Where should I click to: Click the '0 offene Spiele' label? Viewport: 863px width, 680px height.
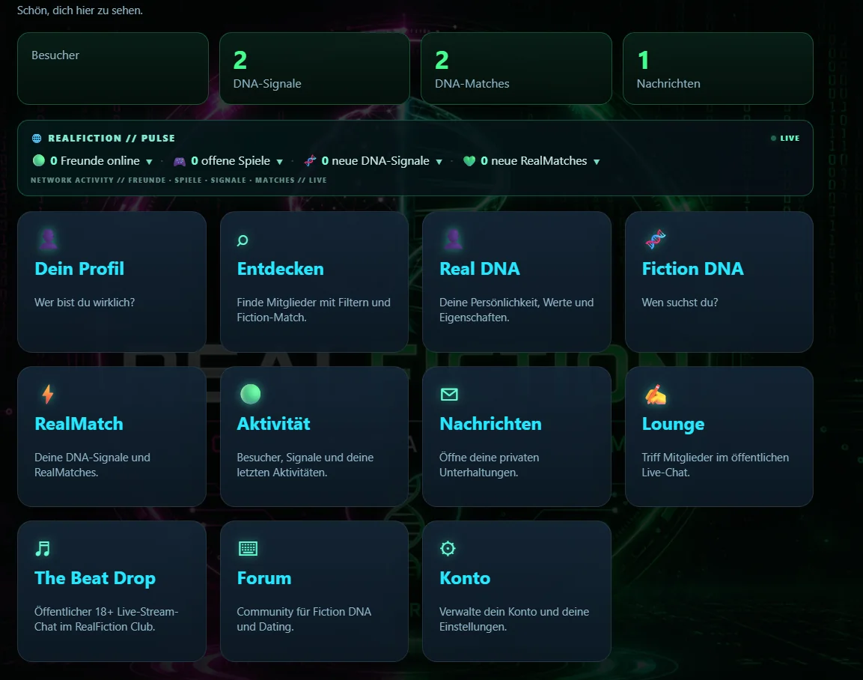(x=230, y=161)
